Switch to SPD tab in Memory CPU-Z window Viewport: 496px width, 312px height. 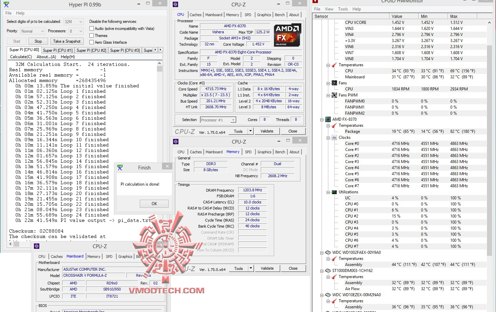[248, 152]
